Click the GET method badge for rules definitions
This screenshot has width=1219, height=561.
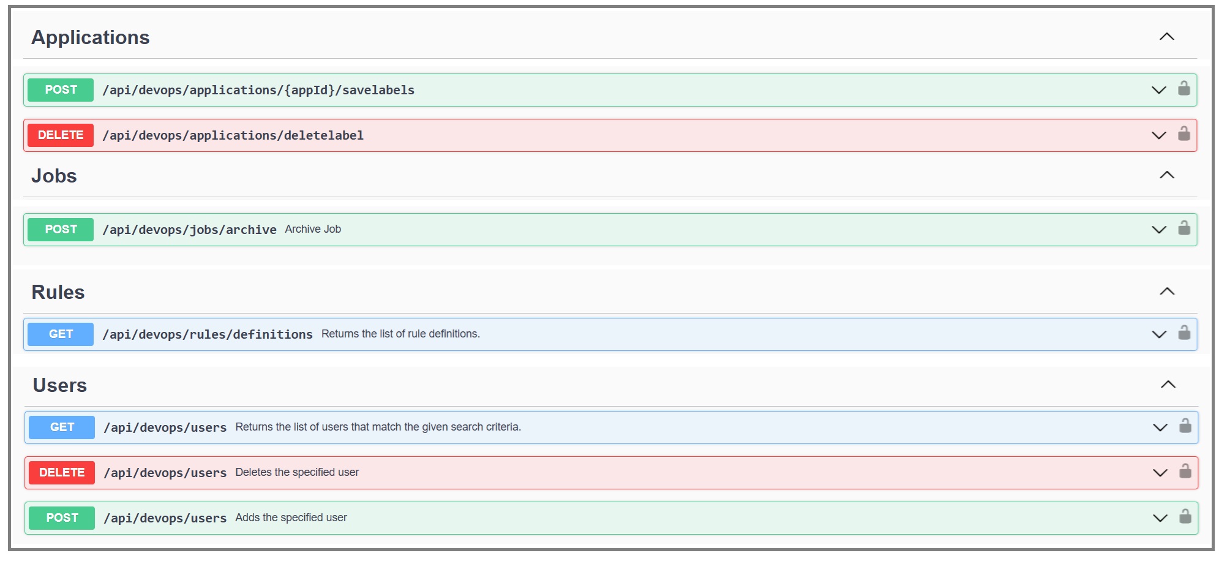(x=61, y=334)
